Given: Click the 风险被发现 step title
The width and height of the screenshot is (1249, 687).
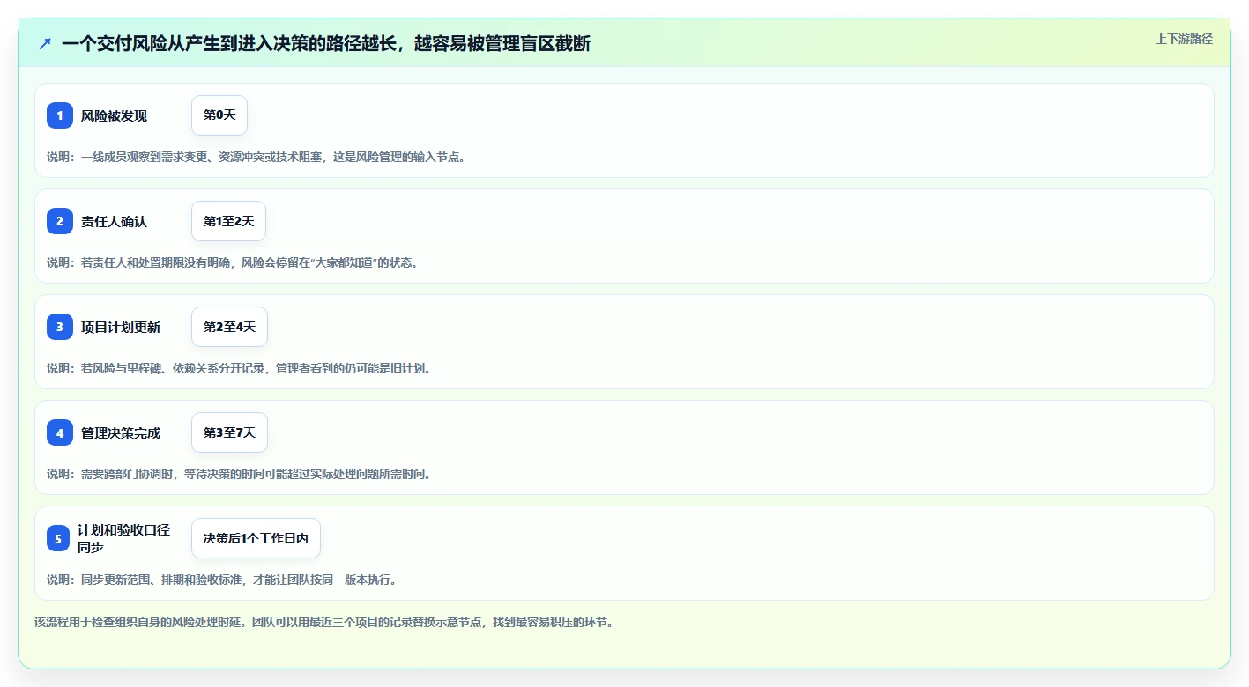Looking at the screenshot, I should coord(114,115).
